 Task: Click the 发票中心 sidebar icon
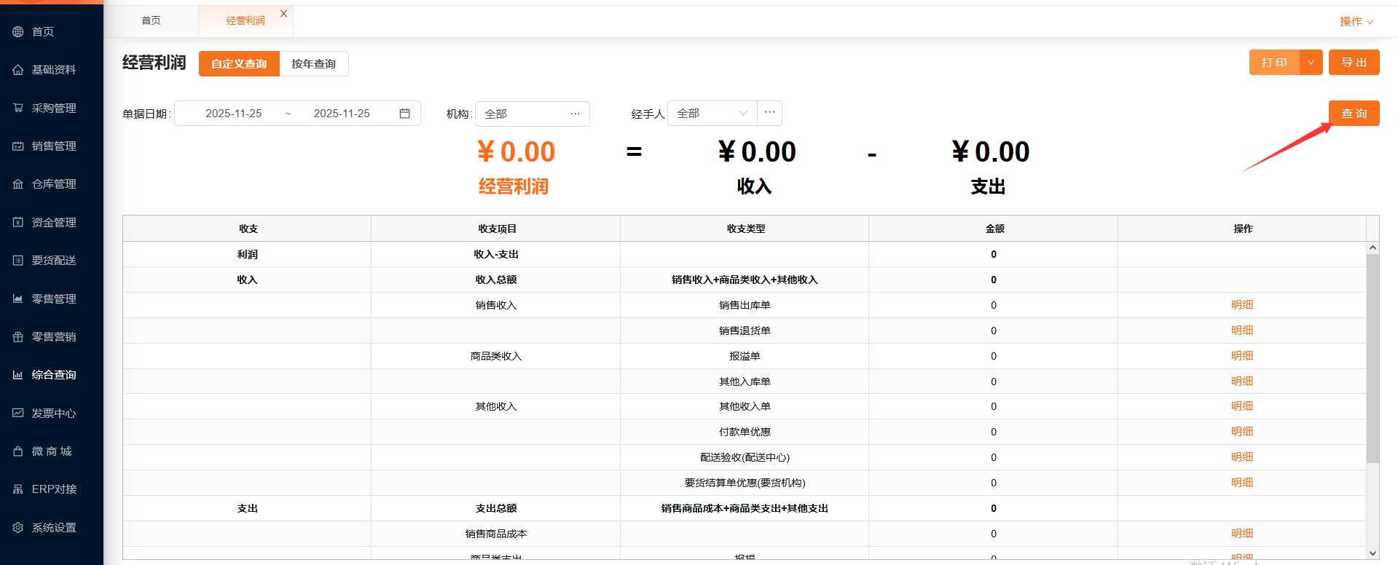pos(18,413)
